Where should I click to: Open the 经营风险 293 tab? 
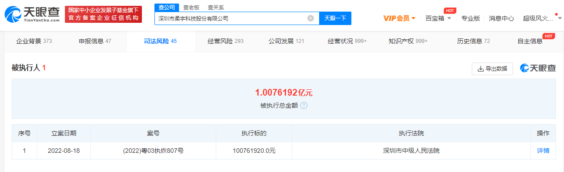coord(226,41)
